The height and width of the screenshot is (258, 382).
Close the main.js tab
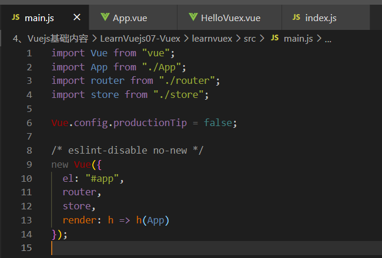click(x=77, y=17)
